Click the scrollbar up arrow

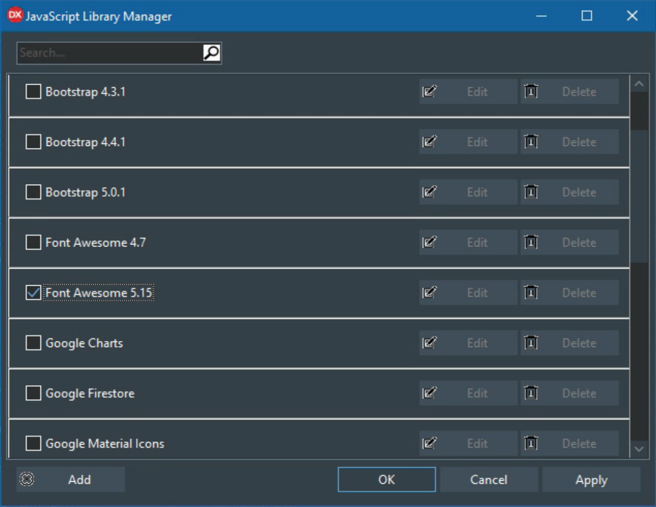[639, 84]
